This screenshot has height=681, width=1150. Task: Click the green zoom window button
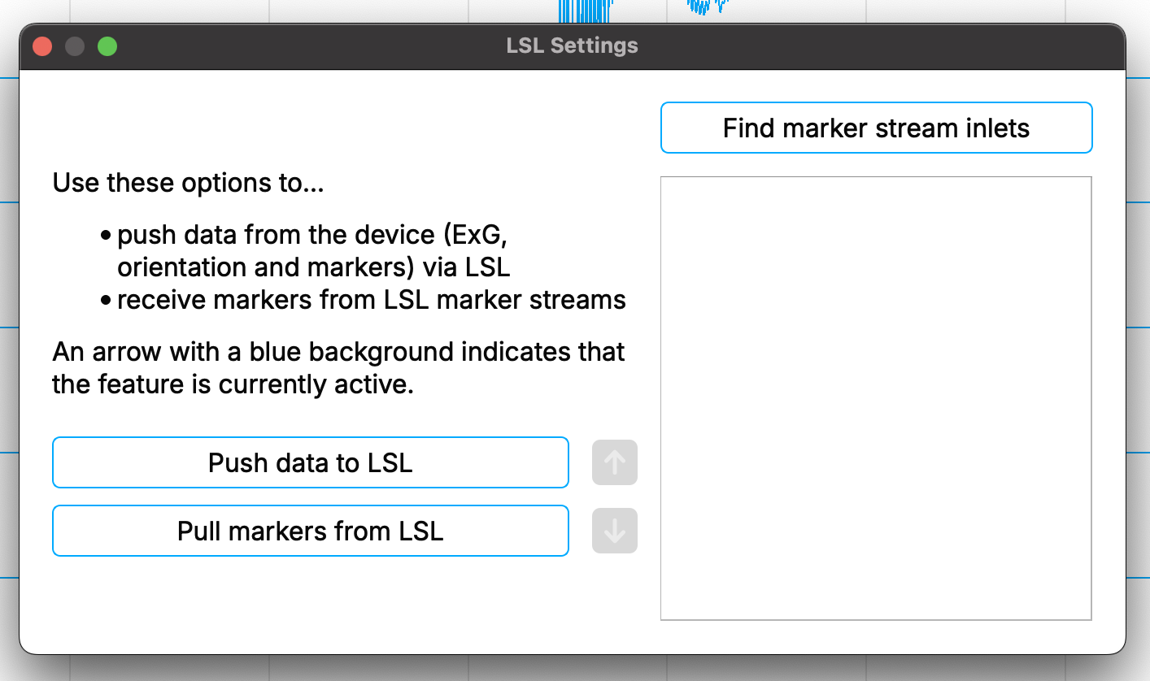coord(107,46)
